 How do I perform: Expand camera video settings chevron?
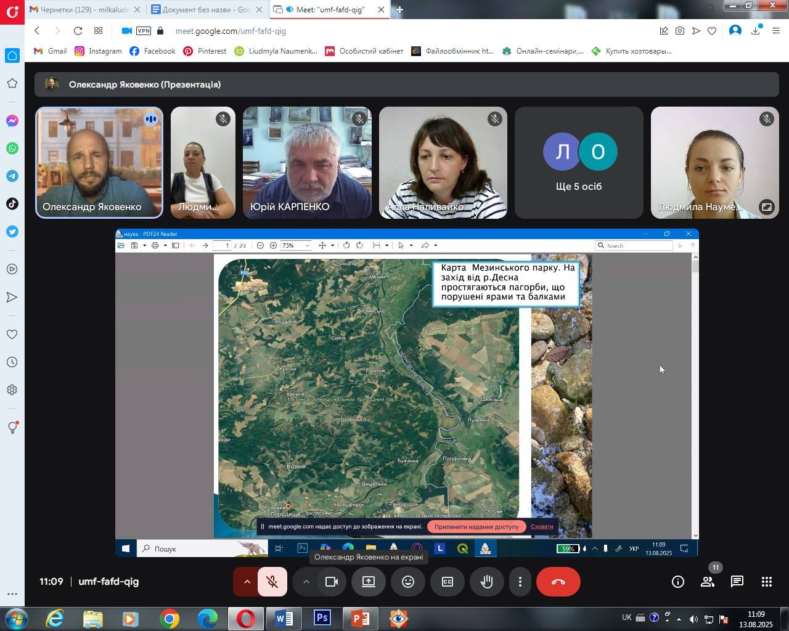pos(306,582)
